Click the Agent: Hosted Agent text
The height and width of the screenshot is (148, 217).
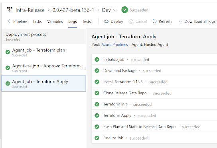click(150, 45)
